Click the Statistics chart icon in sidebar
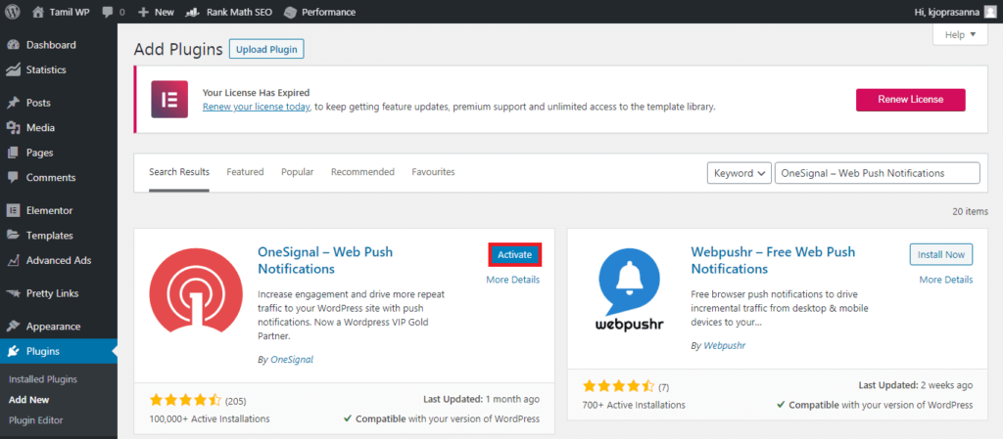 pos(13,69)
